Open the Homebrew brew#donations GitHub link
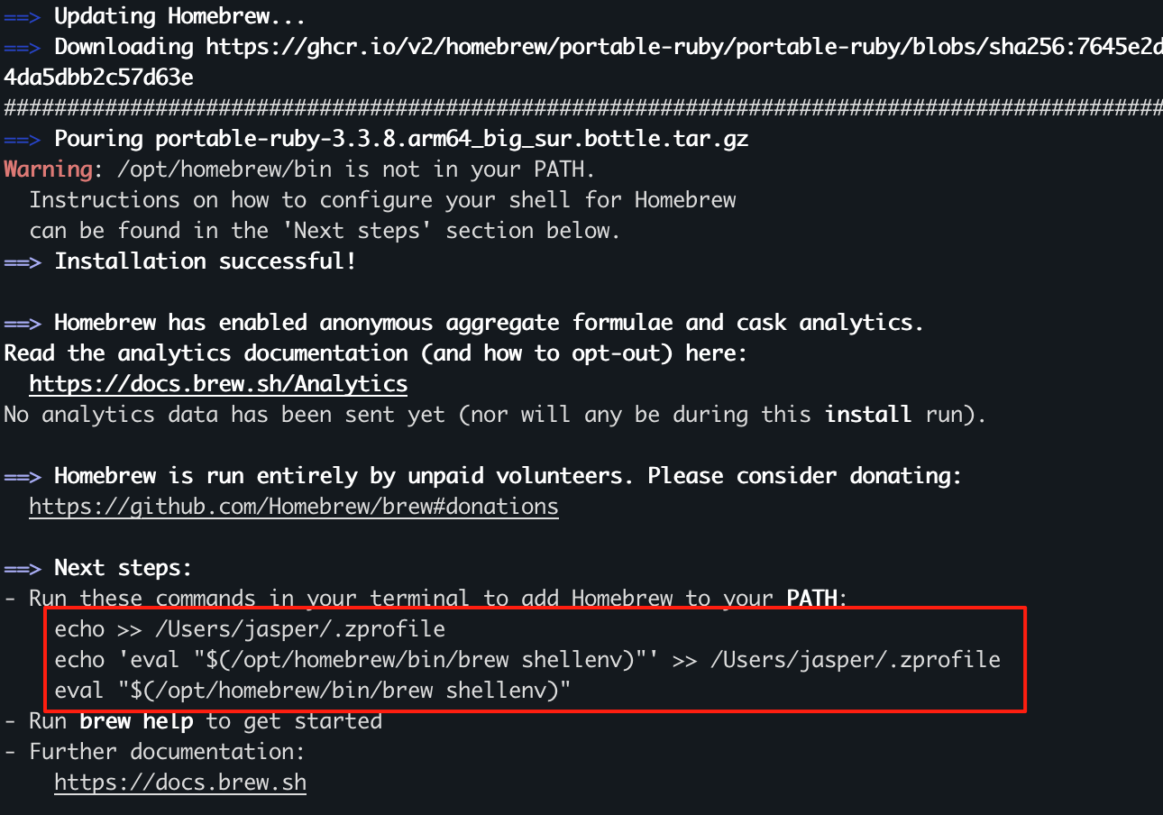 pos(294,507)
